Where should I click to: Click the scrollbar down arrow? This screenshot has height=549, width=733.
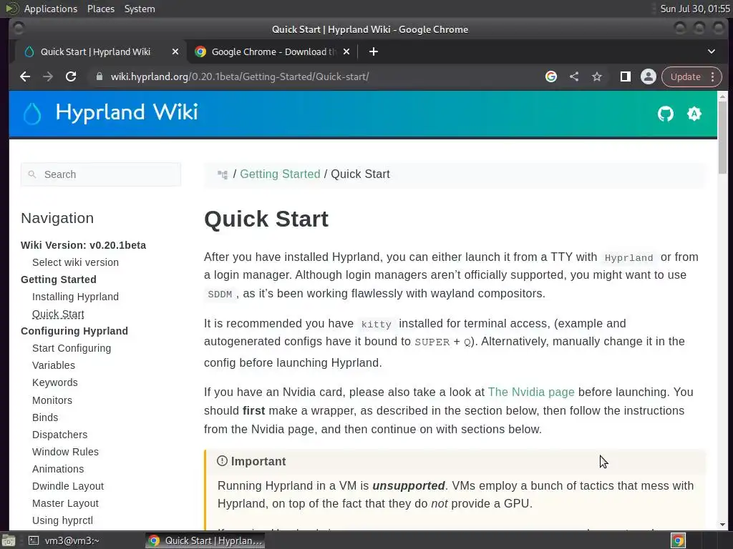pyautogui.click(x=722, y=525)
